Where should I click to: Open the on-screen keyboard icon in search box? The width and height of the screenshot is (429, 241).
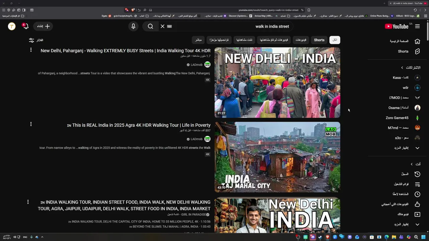coord(169,26)
